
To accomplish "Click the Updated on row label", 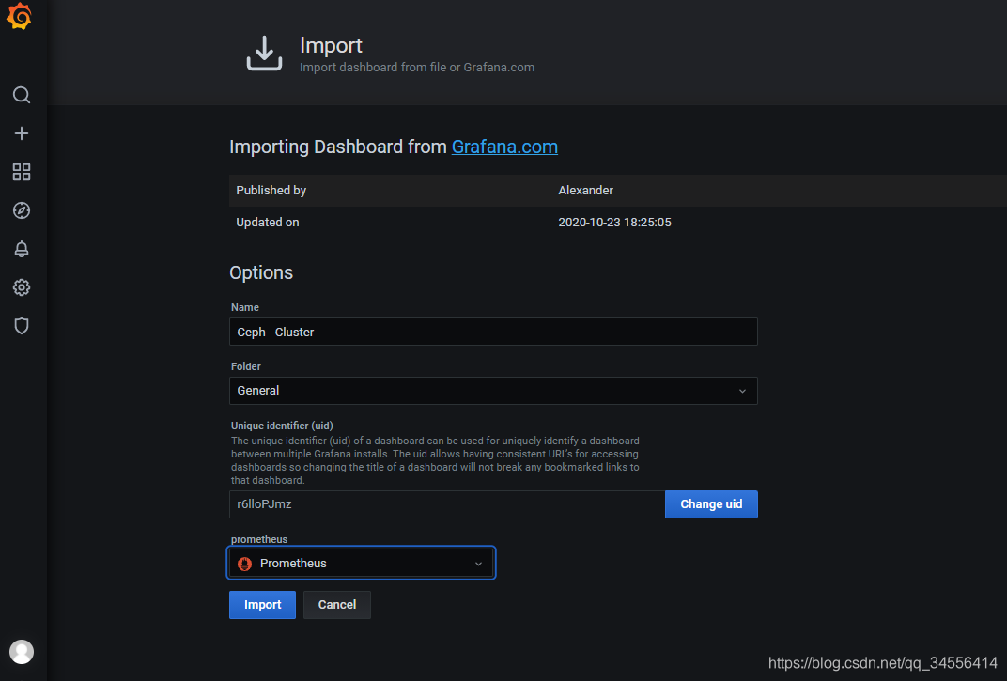I will pyautogui.click(x=267, y=223).
